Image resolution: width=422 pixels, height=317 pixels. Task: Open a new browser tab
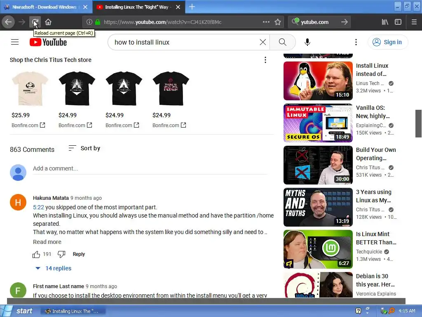[192, 7]
